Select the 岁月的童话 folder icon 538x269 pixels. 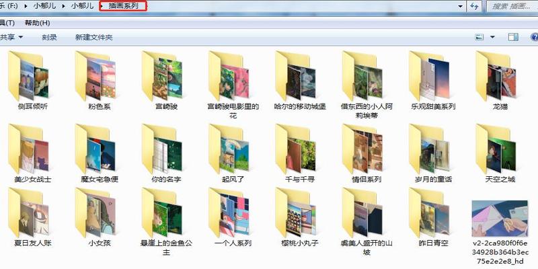pyautogui.click(x=430, y=149)
